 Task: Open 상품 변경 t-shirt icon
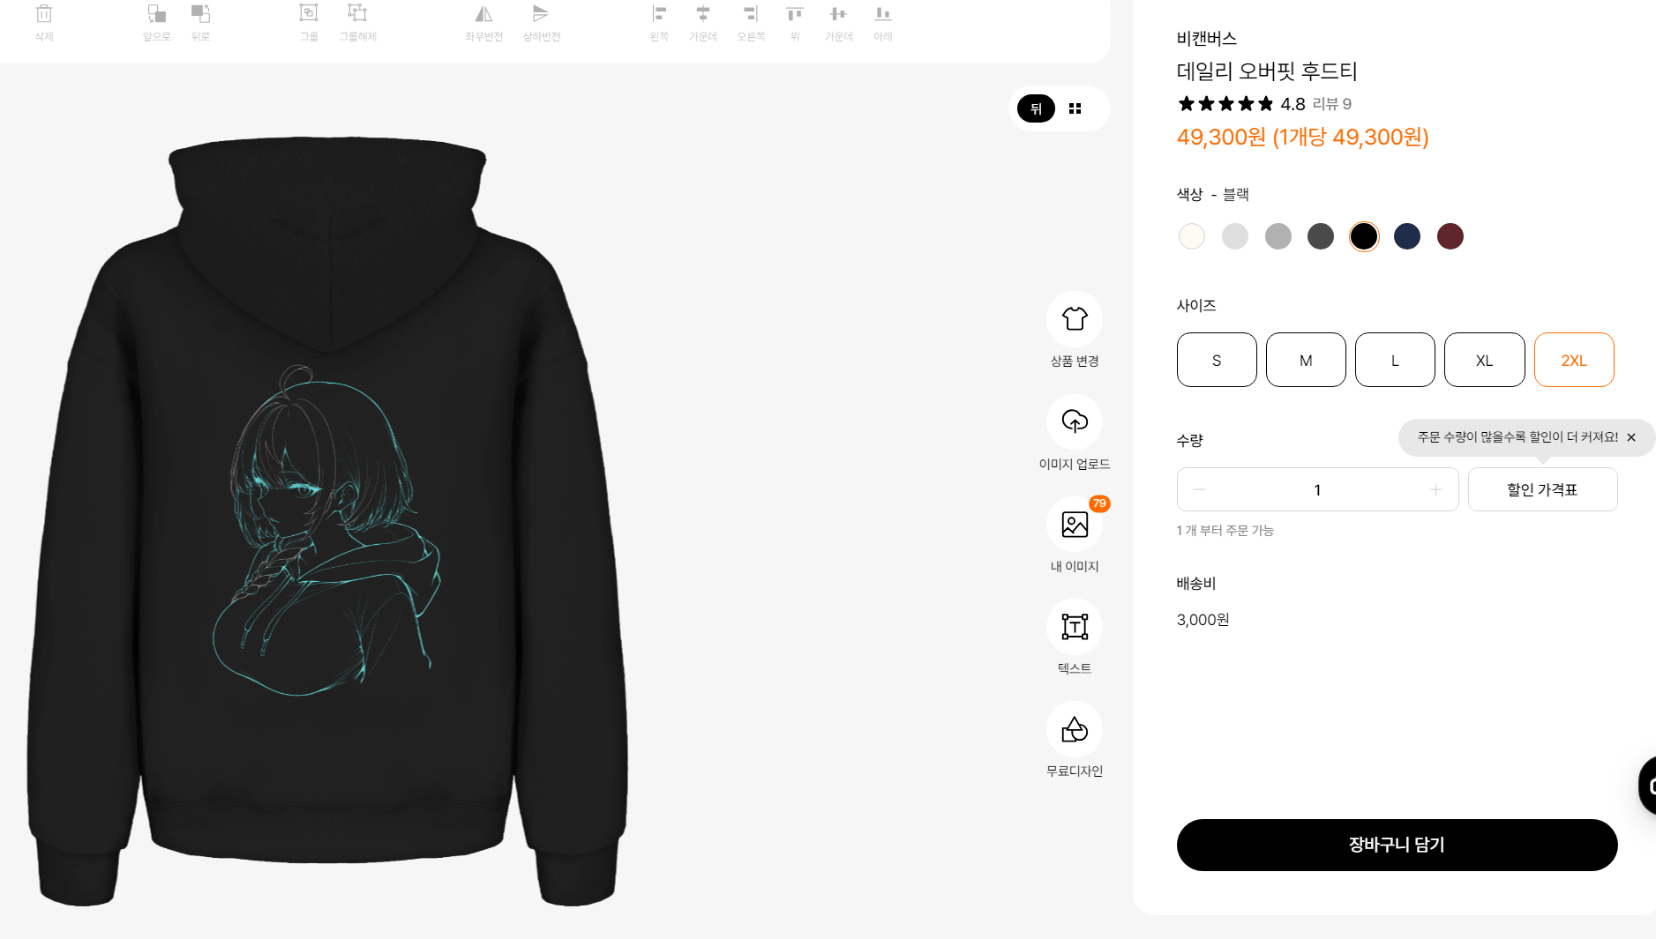coord(1075,318)
